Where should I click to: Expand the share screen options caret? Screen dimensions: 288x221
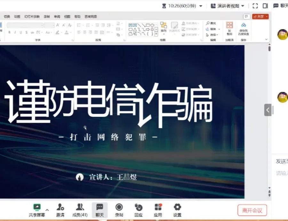coord(47,207)
